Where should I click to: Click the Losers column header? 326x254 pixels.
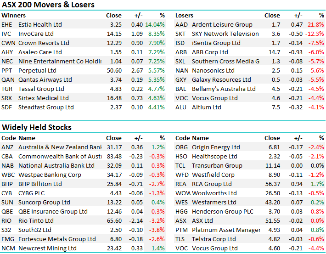click(184, 15)
